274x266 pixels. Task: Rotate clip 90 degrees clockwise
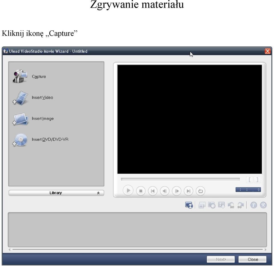[240, 205]
